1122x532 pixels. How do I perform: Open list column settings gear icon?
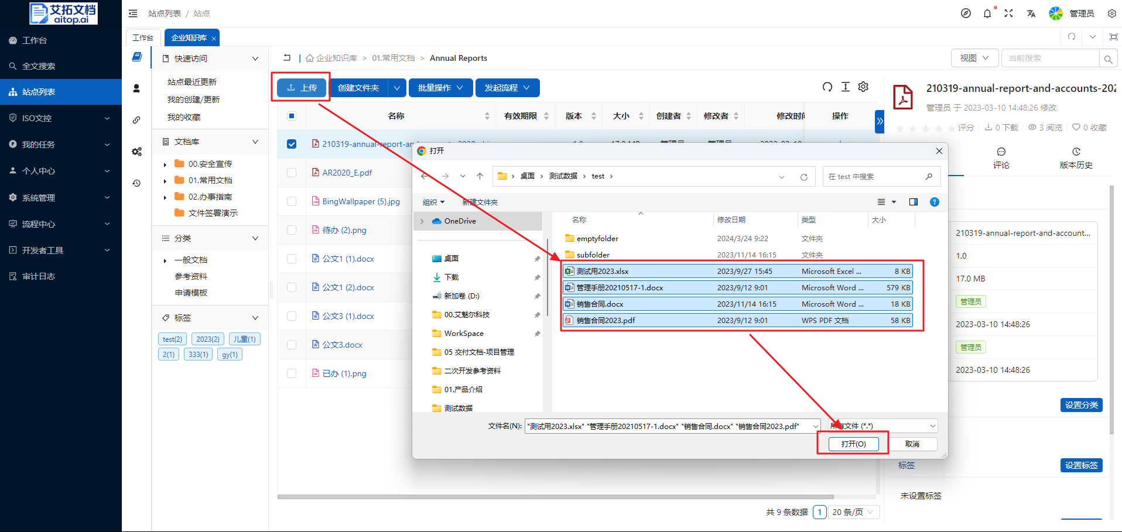pos(863,87)
